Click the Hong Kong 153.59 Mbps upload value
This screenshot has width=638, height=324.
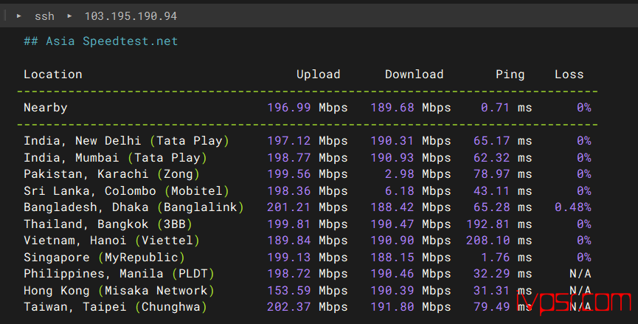(308, 291)
